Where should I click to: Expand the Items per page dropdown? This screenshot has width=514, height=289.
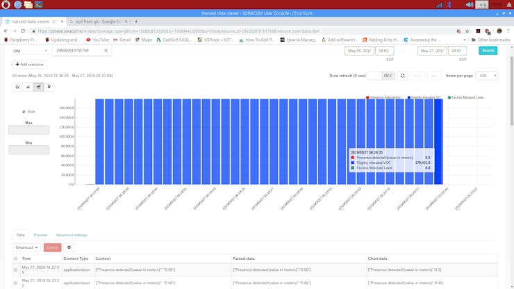coord(486,76)
